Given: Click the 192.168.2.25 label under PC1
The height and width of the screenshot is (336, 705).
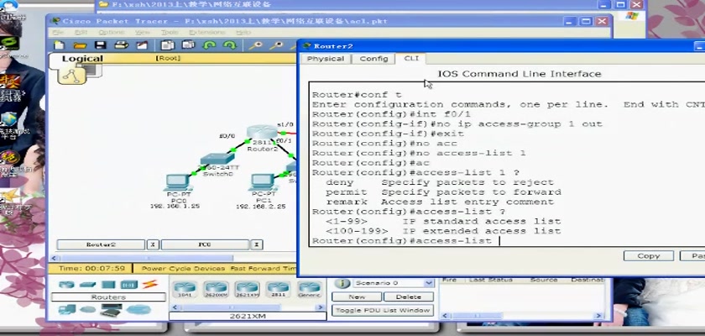Looking at the screenshot, I should point(261,207).
